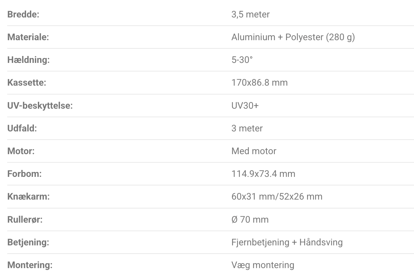Viewport: 414px width, 276px height.
Task: Click the Forbom label
Action: [x=24, y=174]
